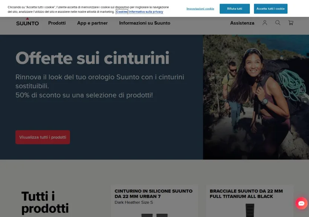
Task: Click the Suunto logo
Action: point(28,22)
